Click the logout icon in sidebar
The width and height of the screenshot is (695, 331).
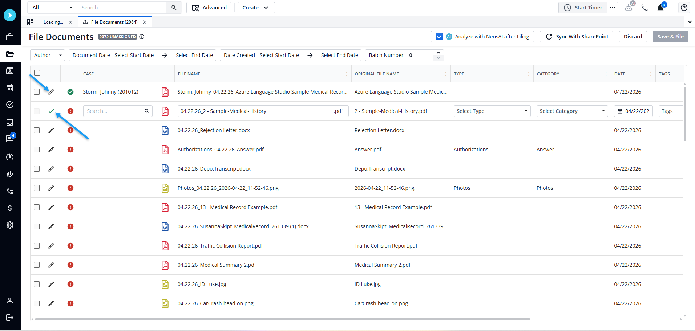point(10,318)
